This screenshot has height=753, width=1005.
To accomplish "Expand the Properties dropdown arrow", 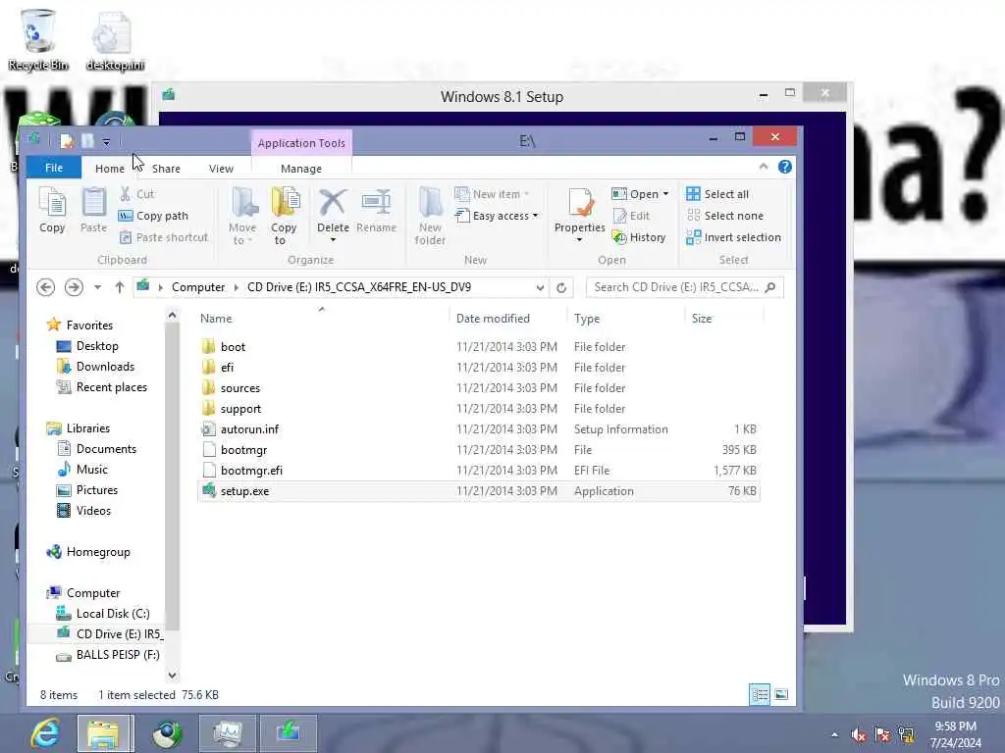I will point(580,240).
